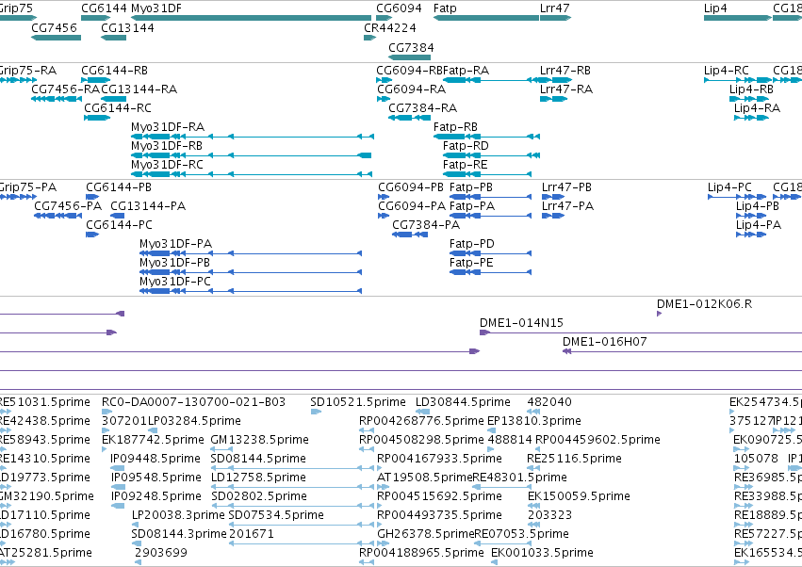Viewport: 802px width, 567px height.
Task: Select the Lip4-RA transcript label
Action: pyautogui.click(x=757, y=108)
